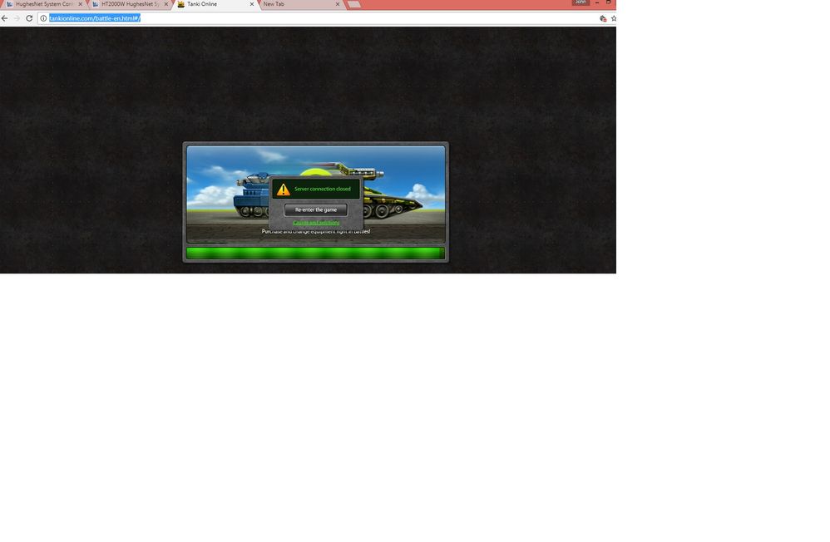Click the Re-enter the game button
This screenshot has height=542, width=830.
click(x=315, y=209)
